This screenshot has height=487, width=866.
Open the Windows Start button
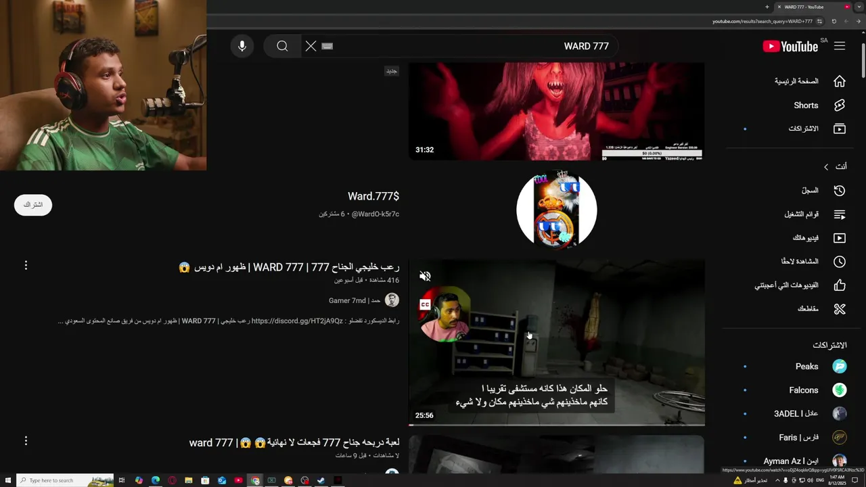[7, 480]
